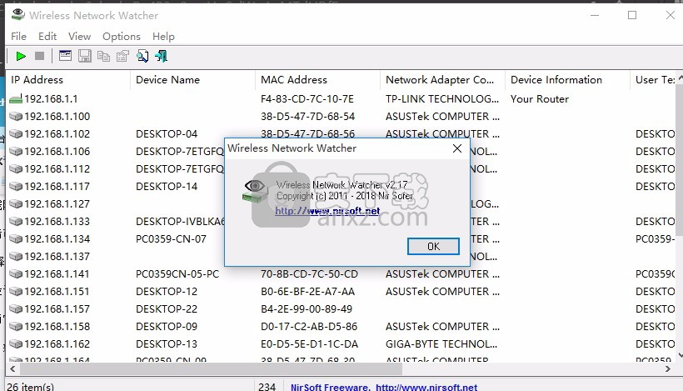Click the horizontal scrollbar thumb
The image size is (683, 391).
[x=211, y=369]
